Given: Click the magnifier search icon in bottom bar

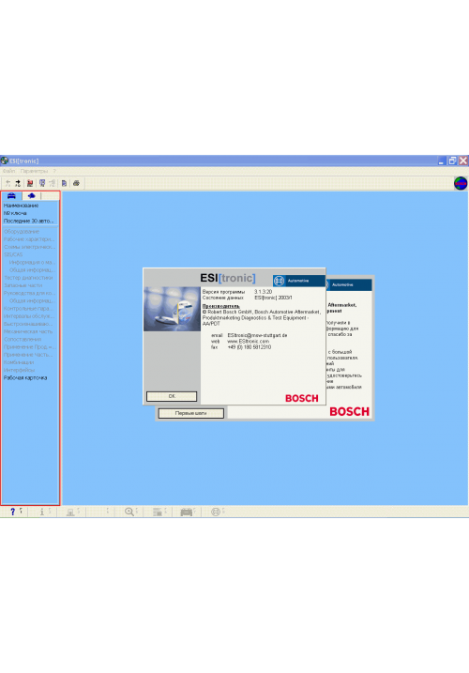Looking at the screenshot, I should 129,512.
